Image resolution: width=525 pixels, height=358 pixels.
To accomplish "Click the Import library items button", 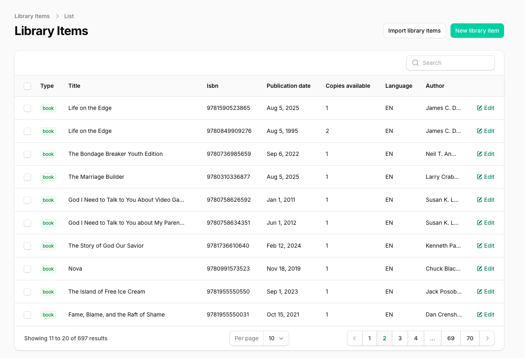I will (x=414, y=30).
